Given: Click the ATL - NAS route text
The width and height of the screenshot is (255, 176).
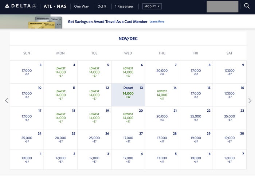Looking at the screenshot, I should point(55,6).
